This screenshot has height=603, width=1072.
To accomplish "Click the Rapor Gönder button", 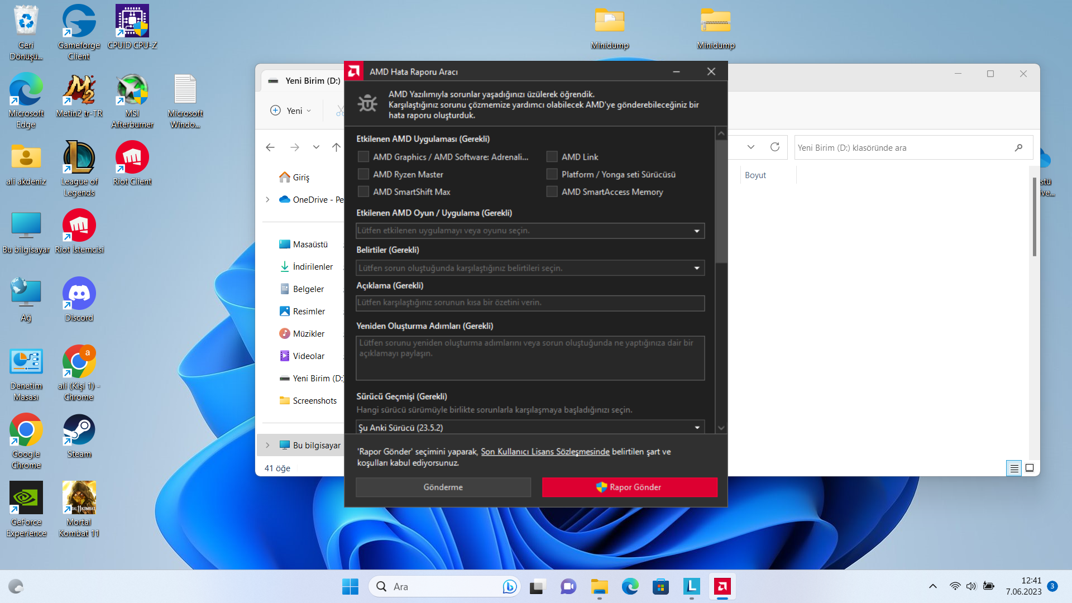I will pos(629,487).
